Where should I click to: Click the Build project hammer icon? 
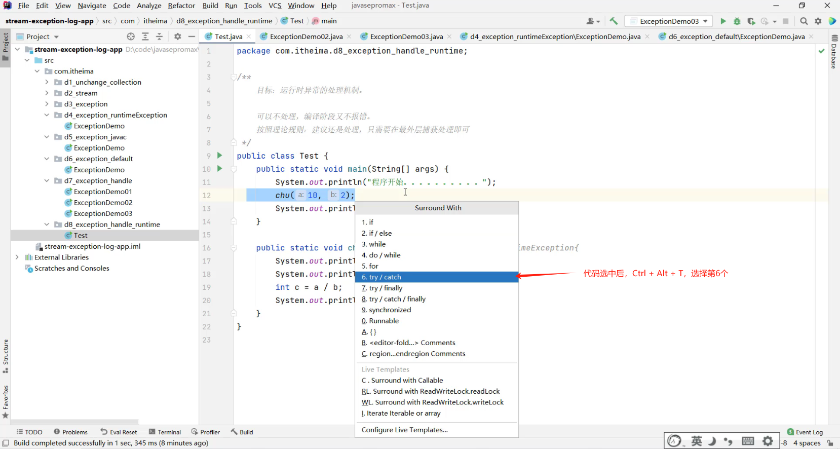pyautogui.click(x=614, y=21)
